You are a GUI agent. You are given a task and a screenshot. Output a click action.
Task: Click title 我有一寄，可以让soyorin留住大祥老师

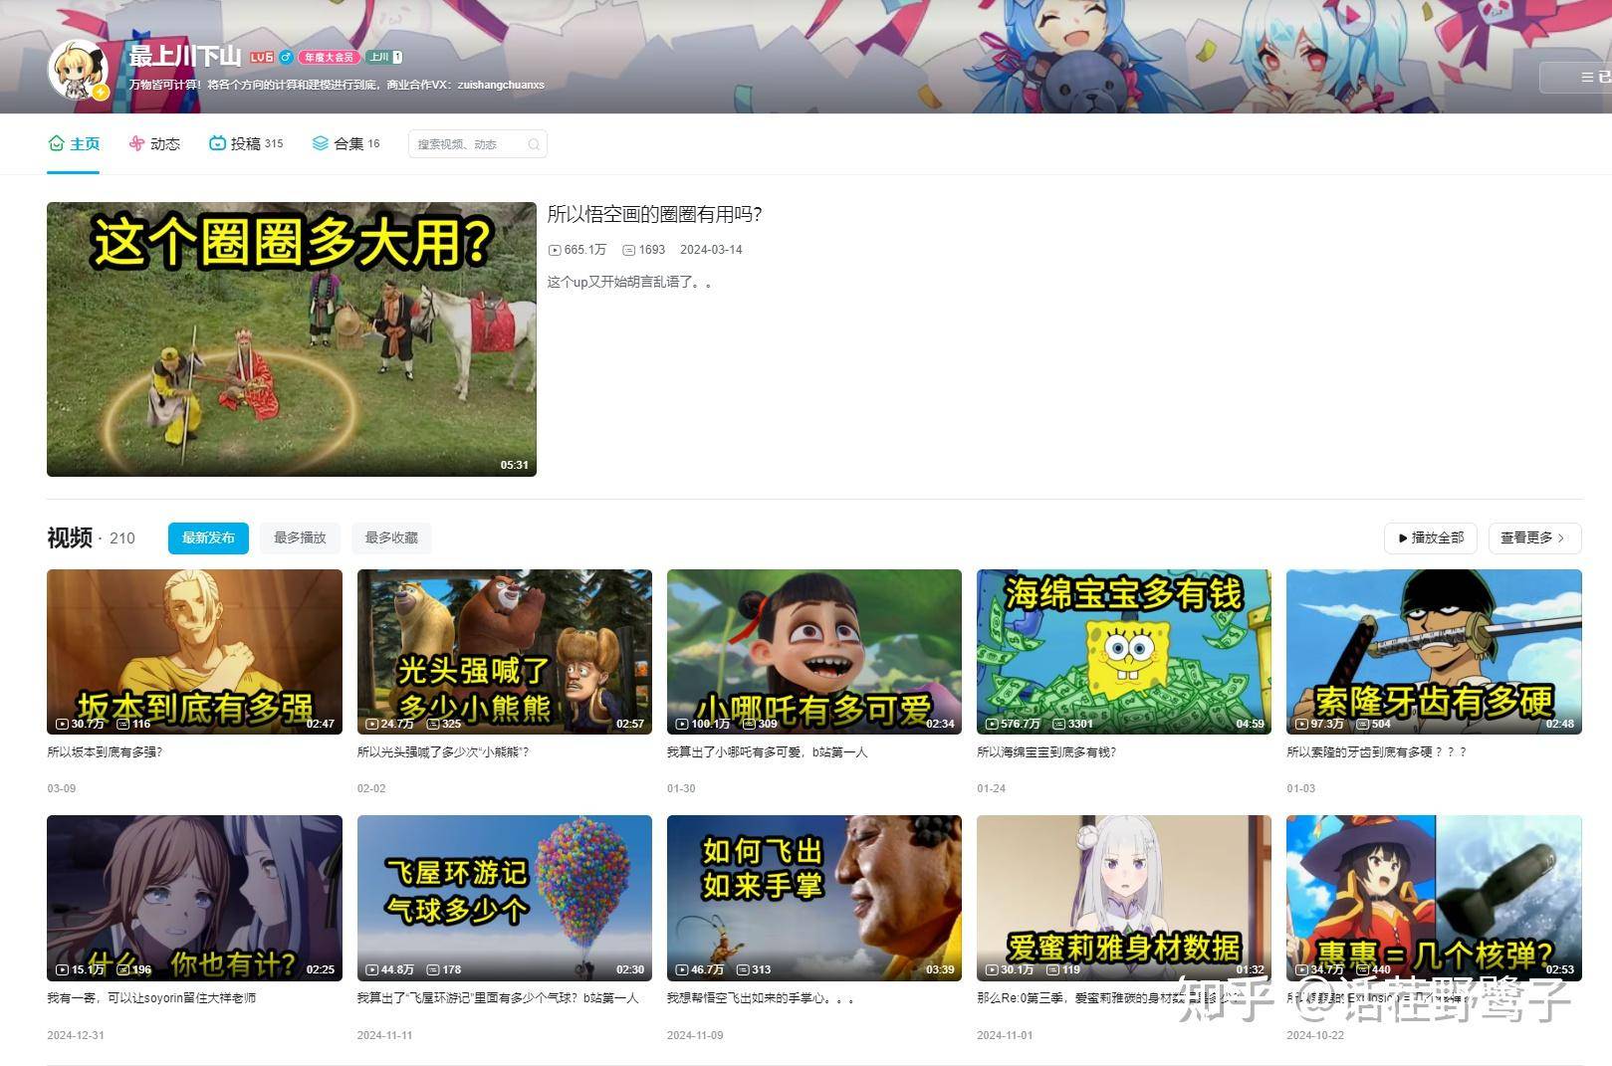coord(151,998)
